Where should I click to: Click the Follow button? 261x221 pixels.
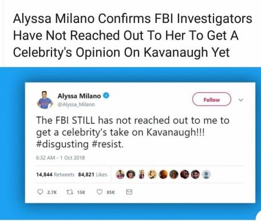(212, 99)
